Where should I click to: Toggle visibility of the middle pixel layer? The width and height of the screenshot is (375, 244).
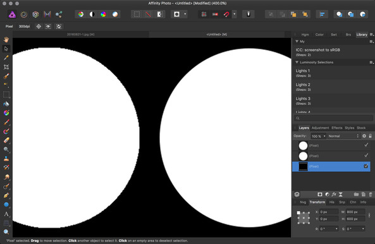366,156
